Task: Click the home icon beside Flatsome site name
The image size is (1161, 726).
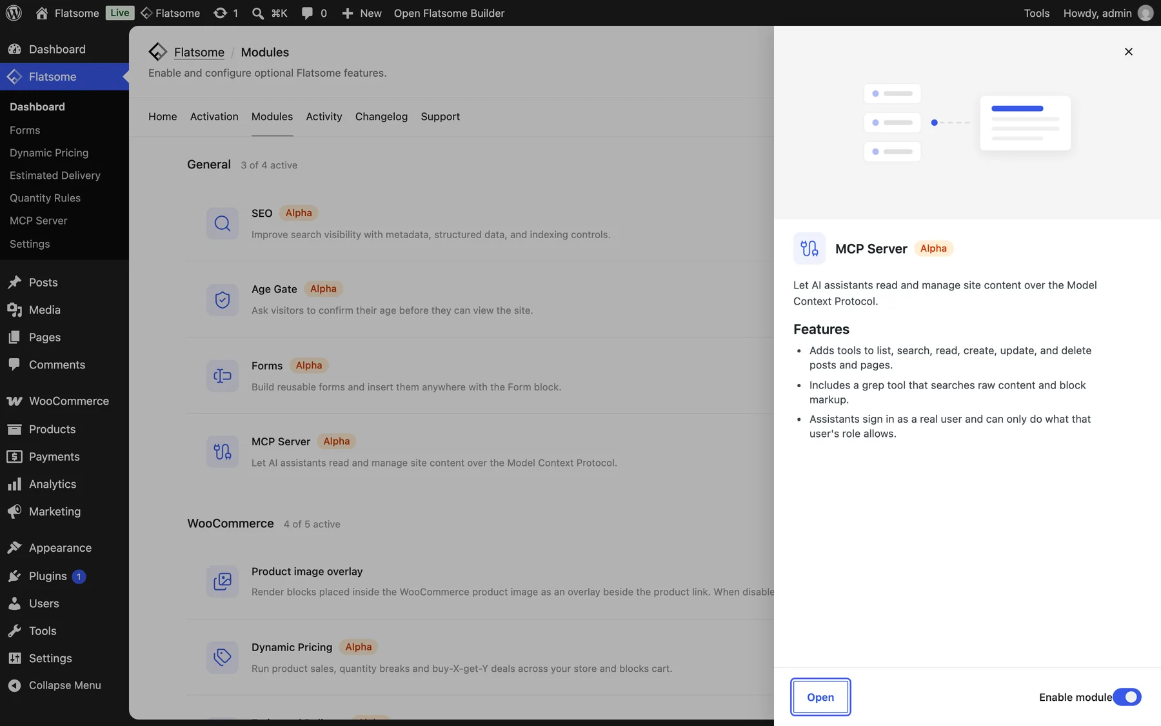Action: pyautogui.click(x=42, y=13)
